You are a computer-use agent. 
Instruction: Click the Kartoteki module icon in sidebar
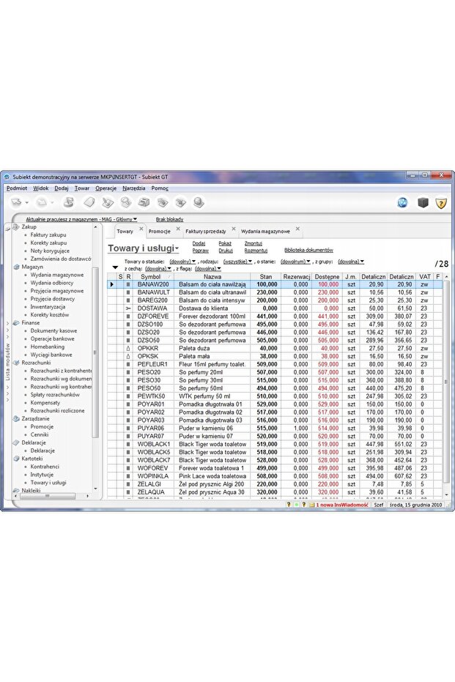pyautogui.click(x=17, y=459)
